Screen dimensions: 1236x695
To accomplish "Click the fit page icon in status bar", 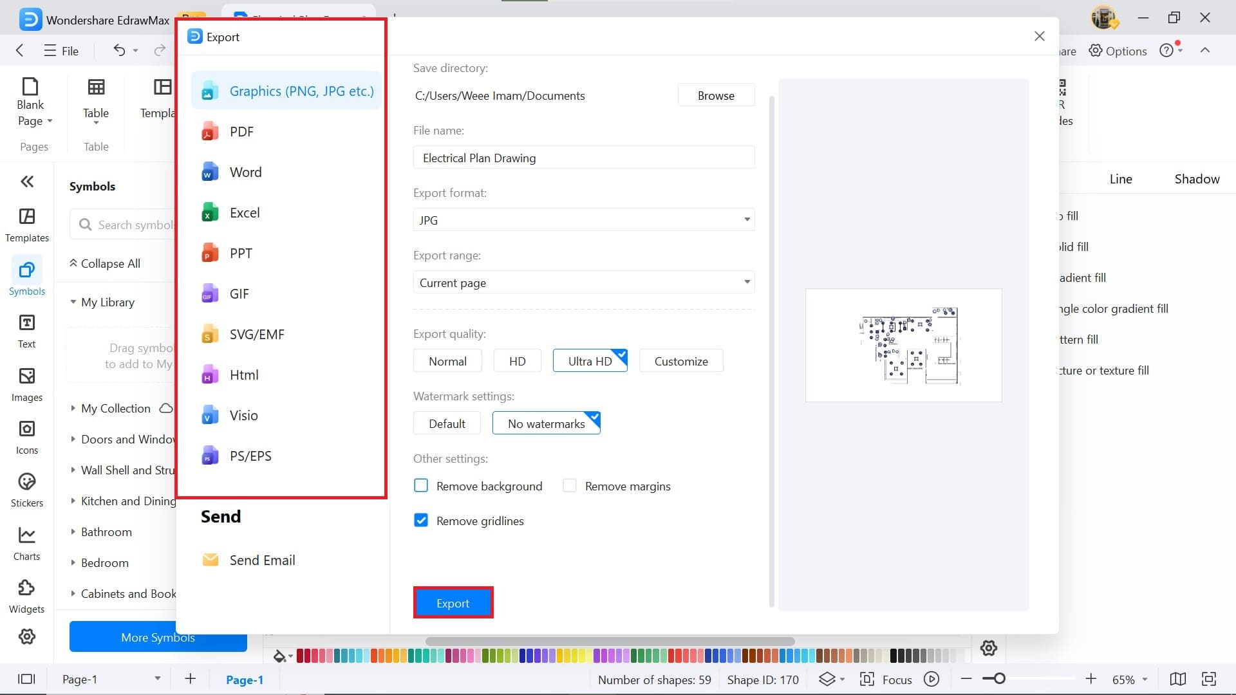I will pyautogui.click(x=1209, y=679).
